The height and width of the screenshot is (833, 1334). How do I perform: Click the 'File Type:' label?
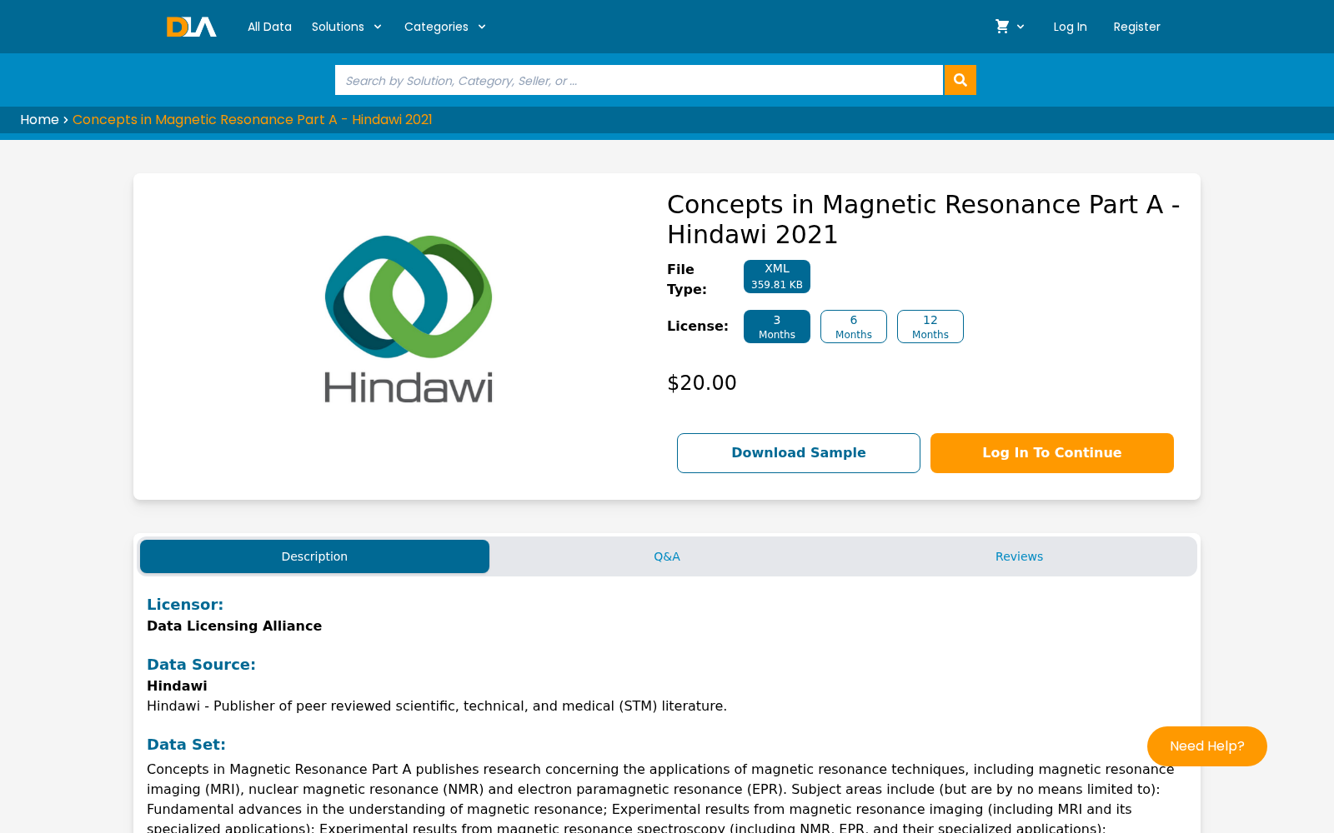tap(687, 280)
